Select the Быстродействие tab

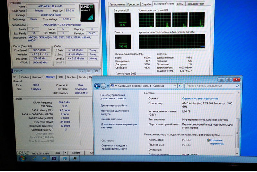[164, 4]
